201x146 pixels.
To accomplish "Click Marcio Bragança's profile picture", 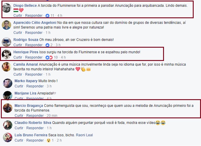I will pos(8,108).
